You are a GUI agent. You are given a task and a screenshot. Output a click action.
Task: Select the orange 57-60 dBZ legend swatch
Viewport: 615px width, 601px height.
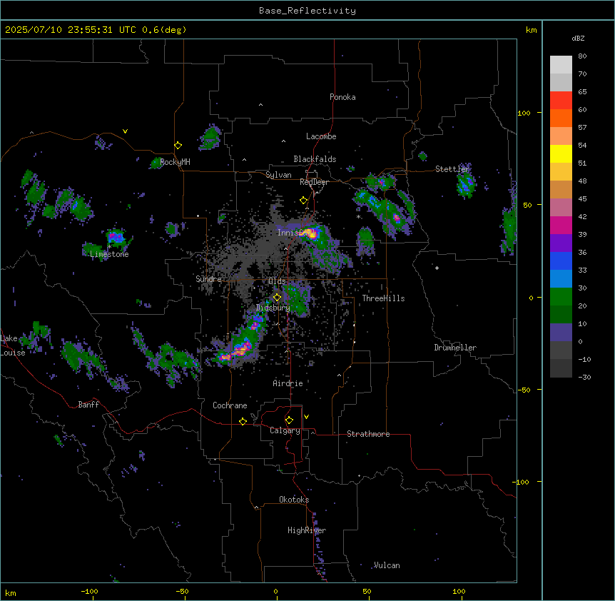(x=561, y=118)
